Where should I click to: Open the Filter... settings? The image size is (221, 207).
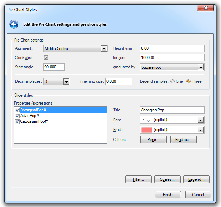(138, 179)
